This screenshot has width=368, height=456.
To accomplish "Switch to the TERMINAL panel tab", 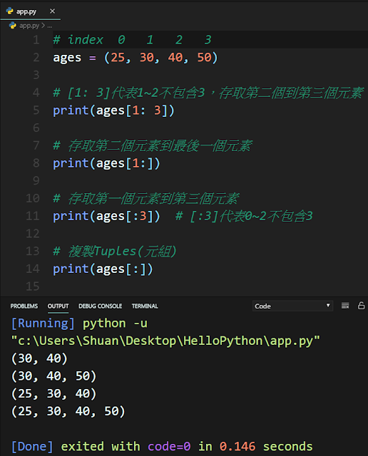I will [145, 306].
